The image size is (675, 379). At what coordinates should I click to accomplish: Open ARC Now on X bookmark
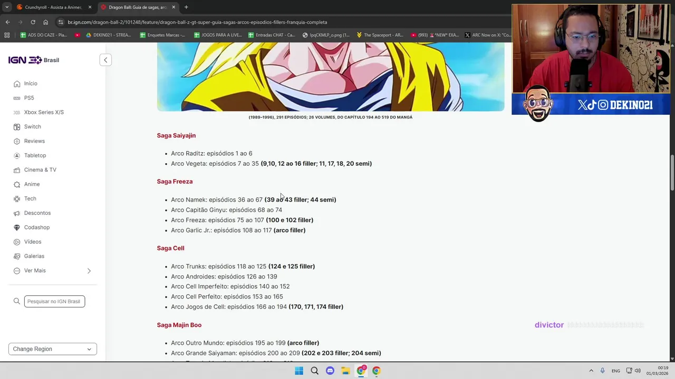tap(488, 35)
